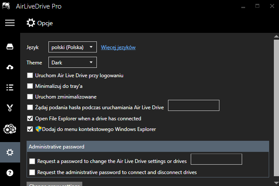Uncheck Open File Explorer when drive connected
The height and width of the screenshot is (186, 279).
point(30,119)
